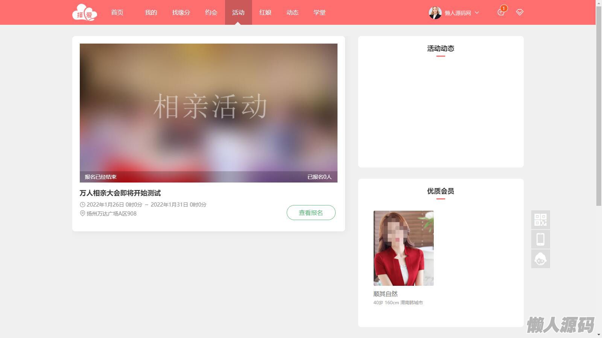Click the diamond VIP icon in header

pos(520,12)
